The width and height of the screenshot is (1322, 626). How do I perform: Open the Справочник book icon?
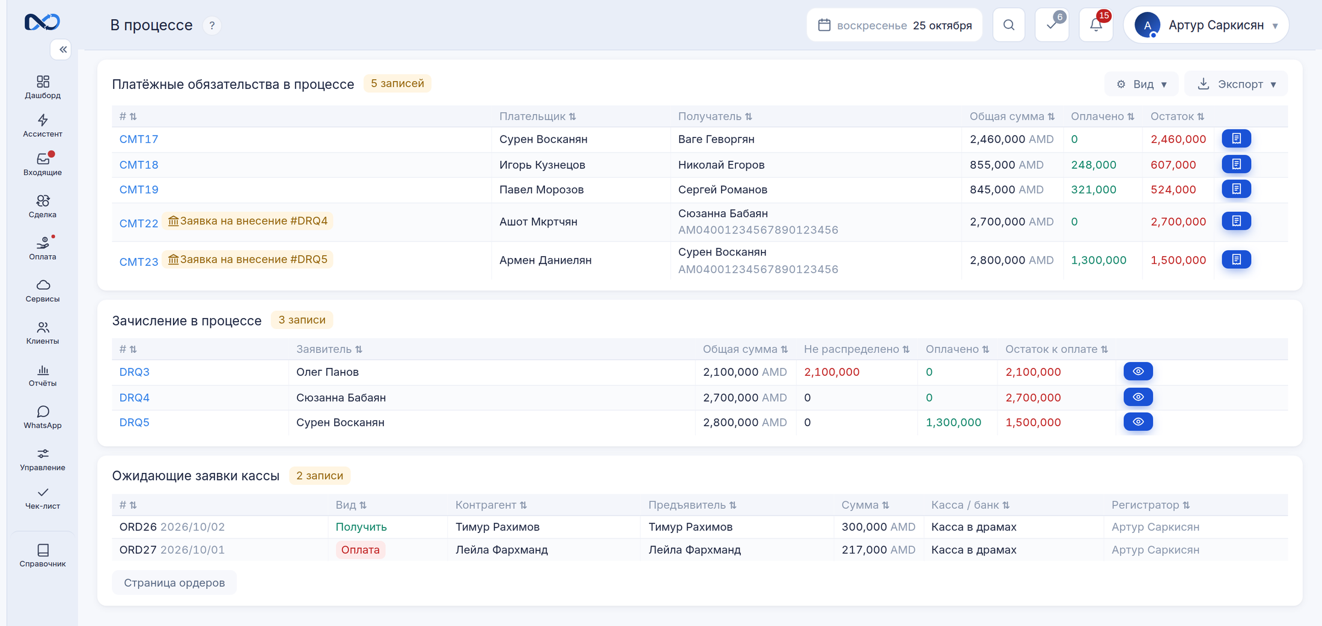tap(43, 555)
